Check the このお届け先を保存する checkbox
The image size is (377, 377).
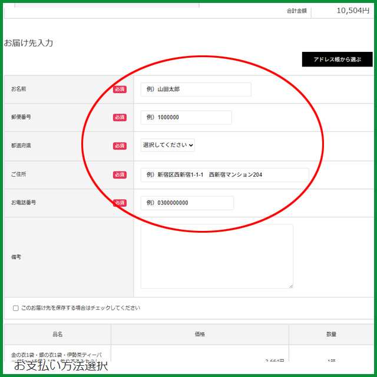[x=16, y=308]
